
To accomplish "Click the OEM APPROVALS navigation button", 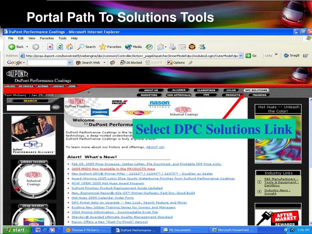I will click(179, 95).
